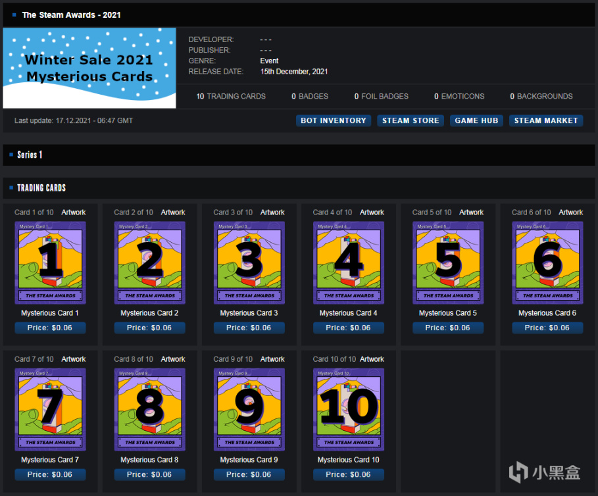
Task: Open Mysterious Card 6 thumbnail
Action: [x=547, y=262]
